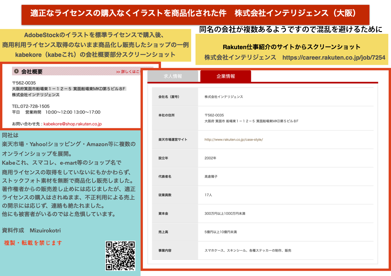The image size is (391, 276).
Task: Click the 同名の会社が複数あるよう heading
Action: pyautogui.click(x=291, y=30)
